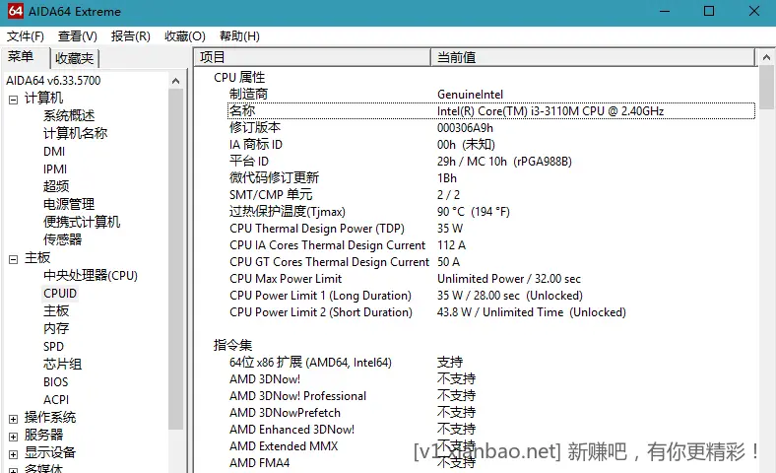Open 超频 in the sidebar

[56, 186]
